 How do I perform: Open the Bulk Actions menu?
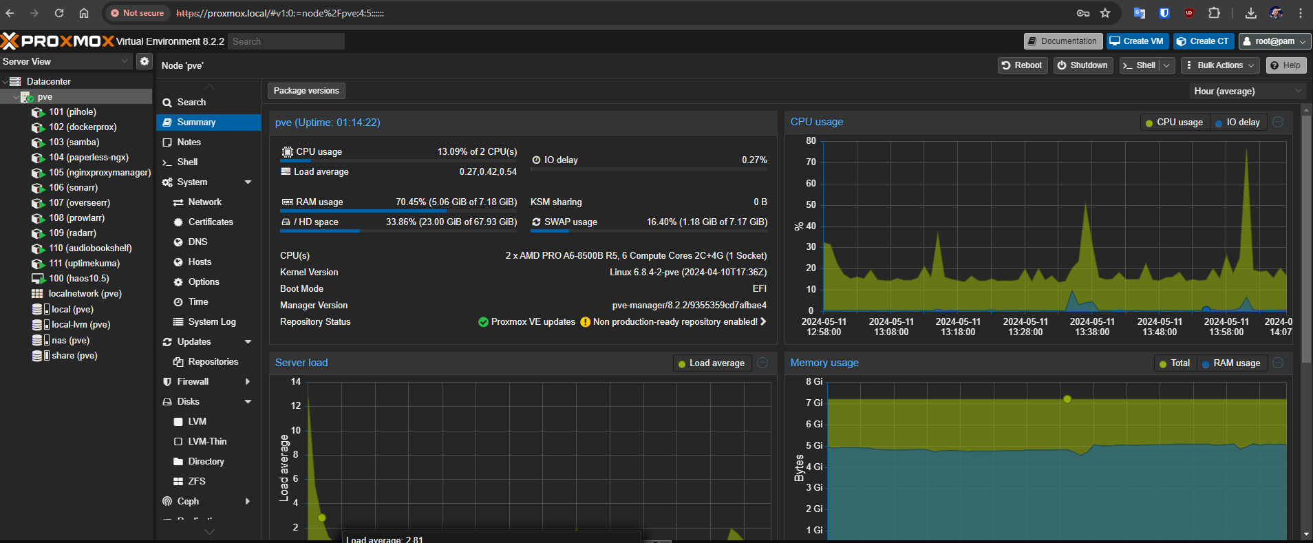tap(1220, 65)
